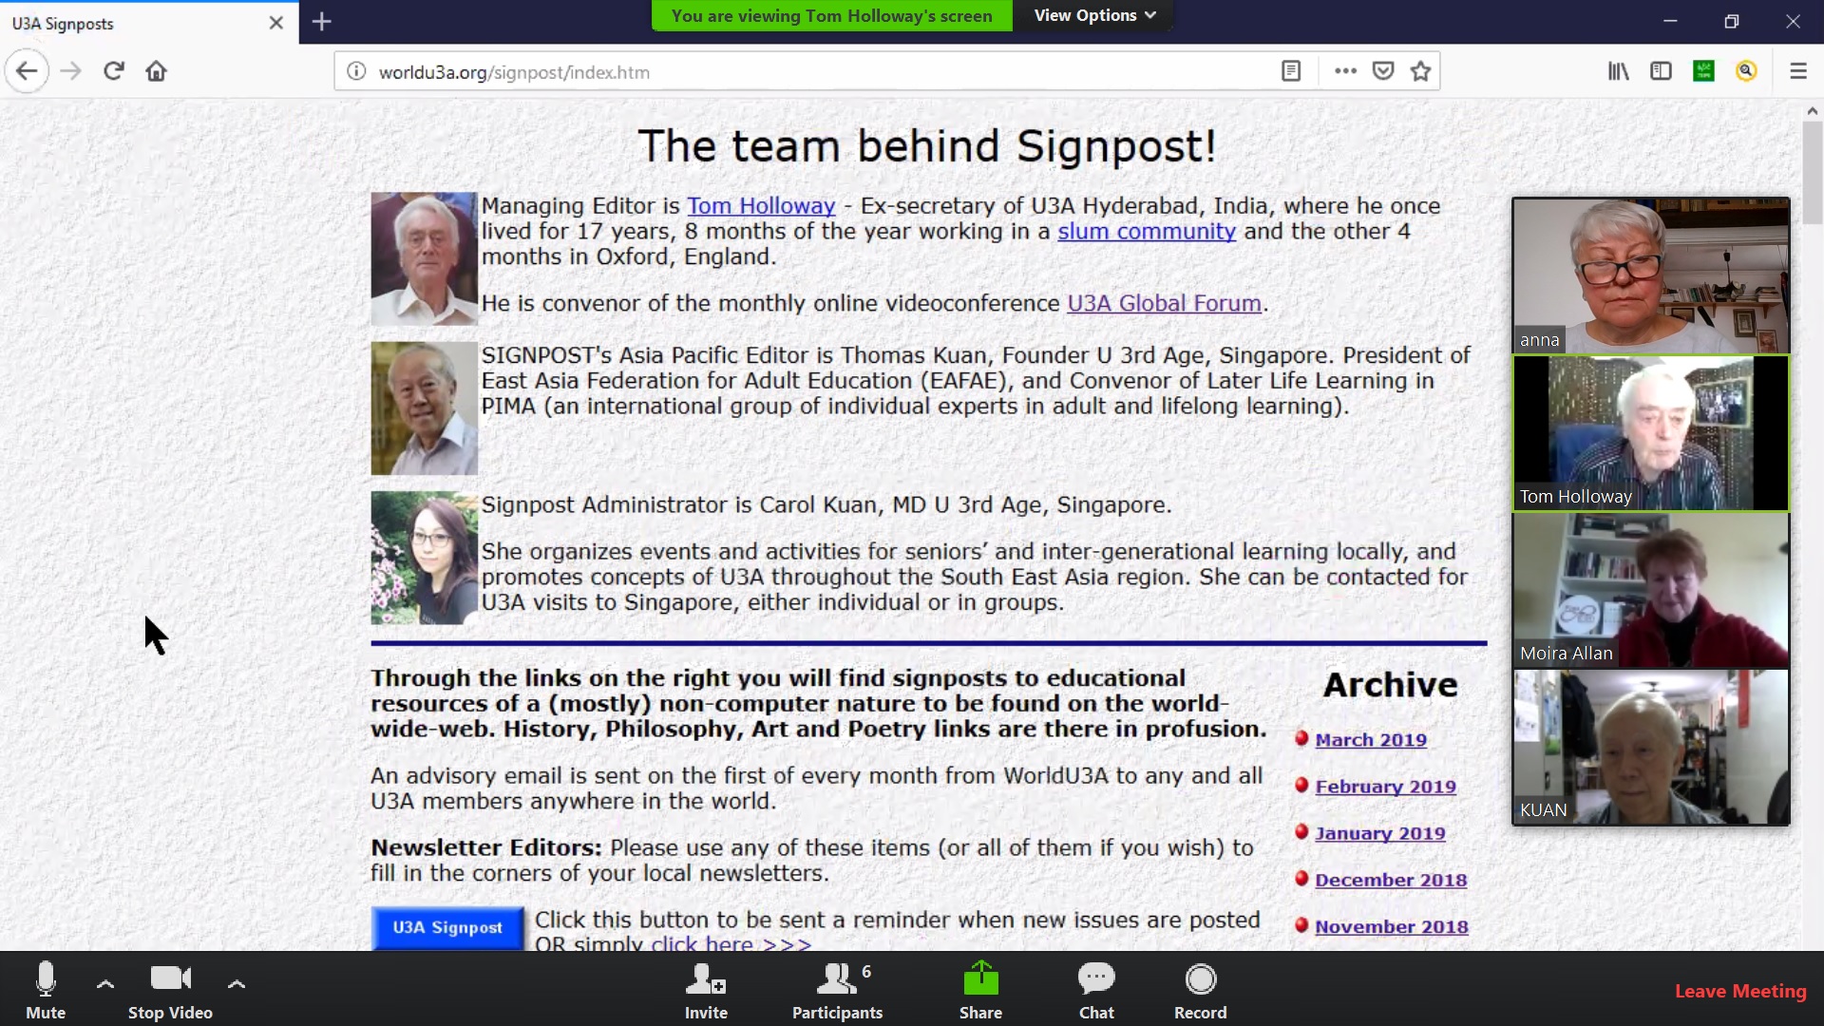The image size is (1824, 1026).
Task: Open the Firefox hamburger menu
Action: pos(1798,71)
